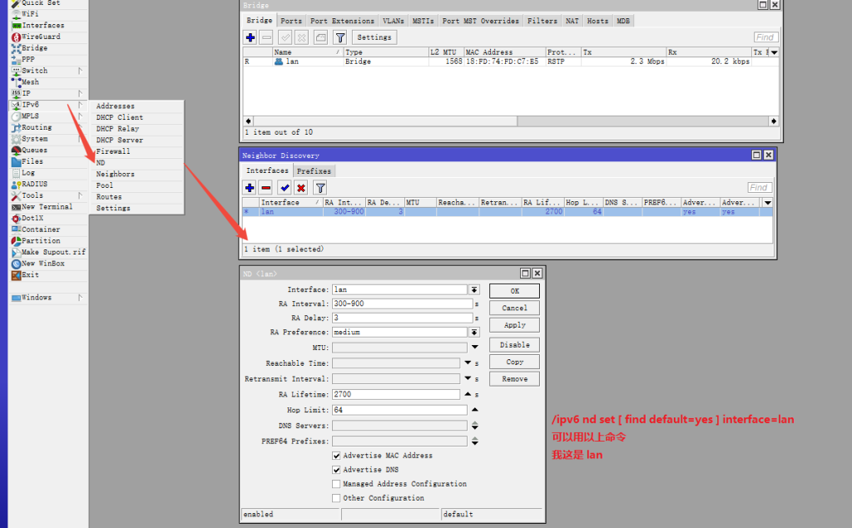Select DHCP Server in IPv6 submenu
This screenshot has height=528, width=852.
point(119,141)
